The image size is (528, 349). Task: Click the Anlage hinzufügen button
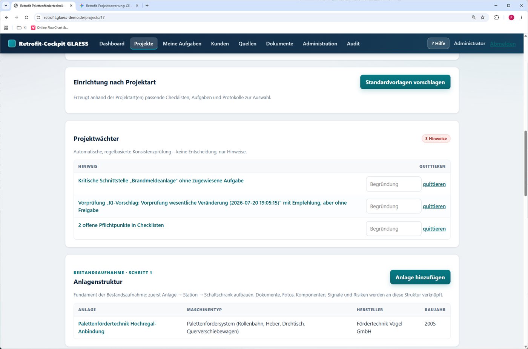[x=420, y=277]
